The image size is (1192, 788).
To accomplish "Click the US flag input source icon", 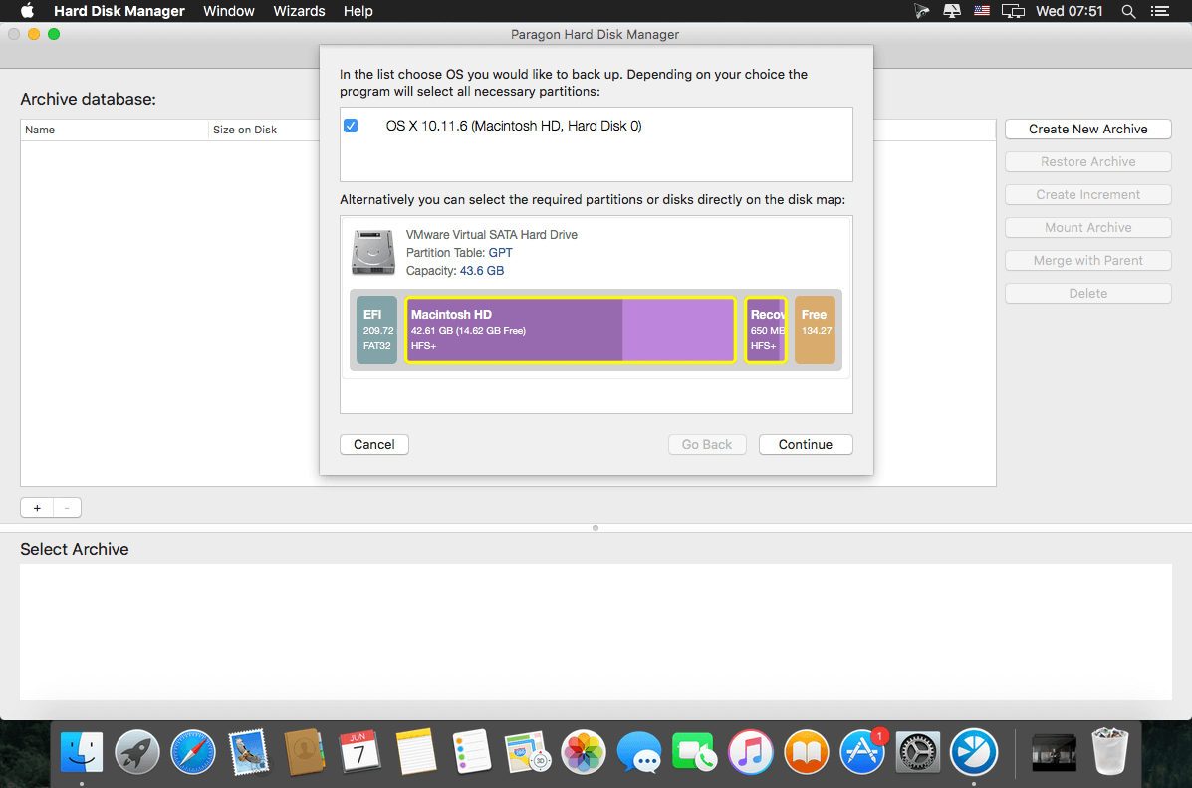I will click(x=982, y=11).
